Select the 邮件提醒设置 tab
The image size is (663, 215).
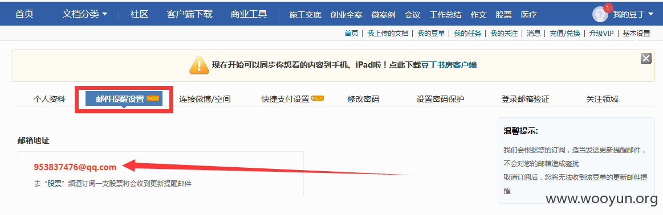click(124, 98)
